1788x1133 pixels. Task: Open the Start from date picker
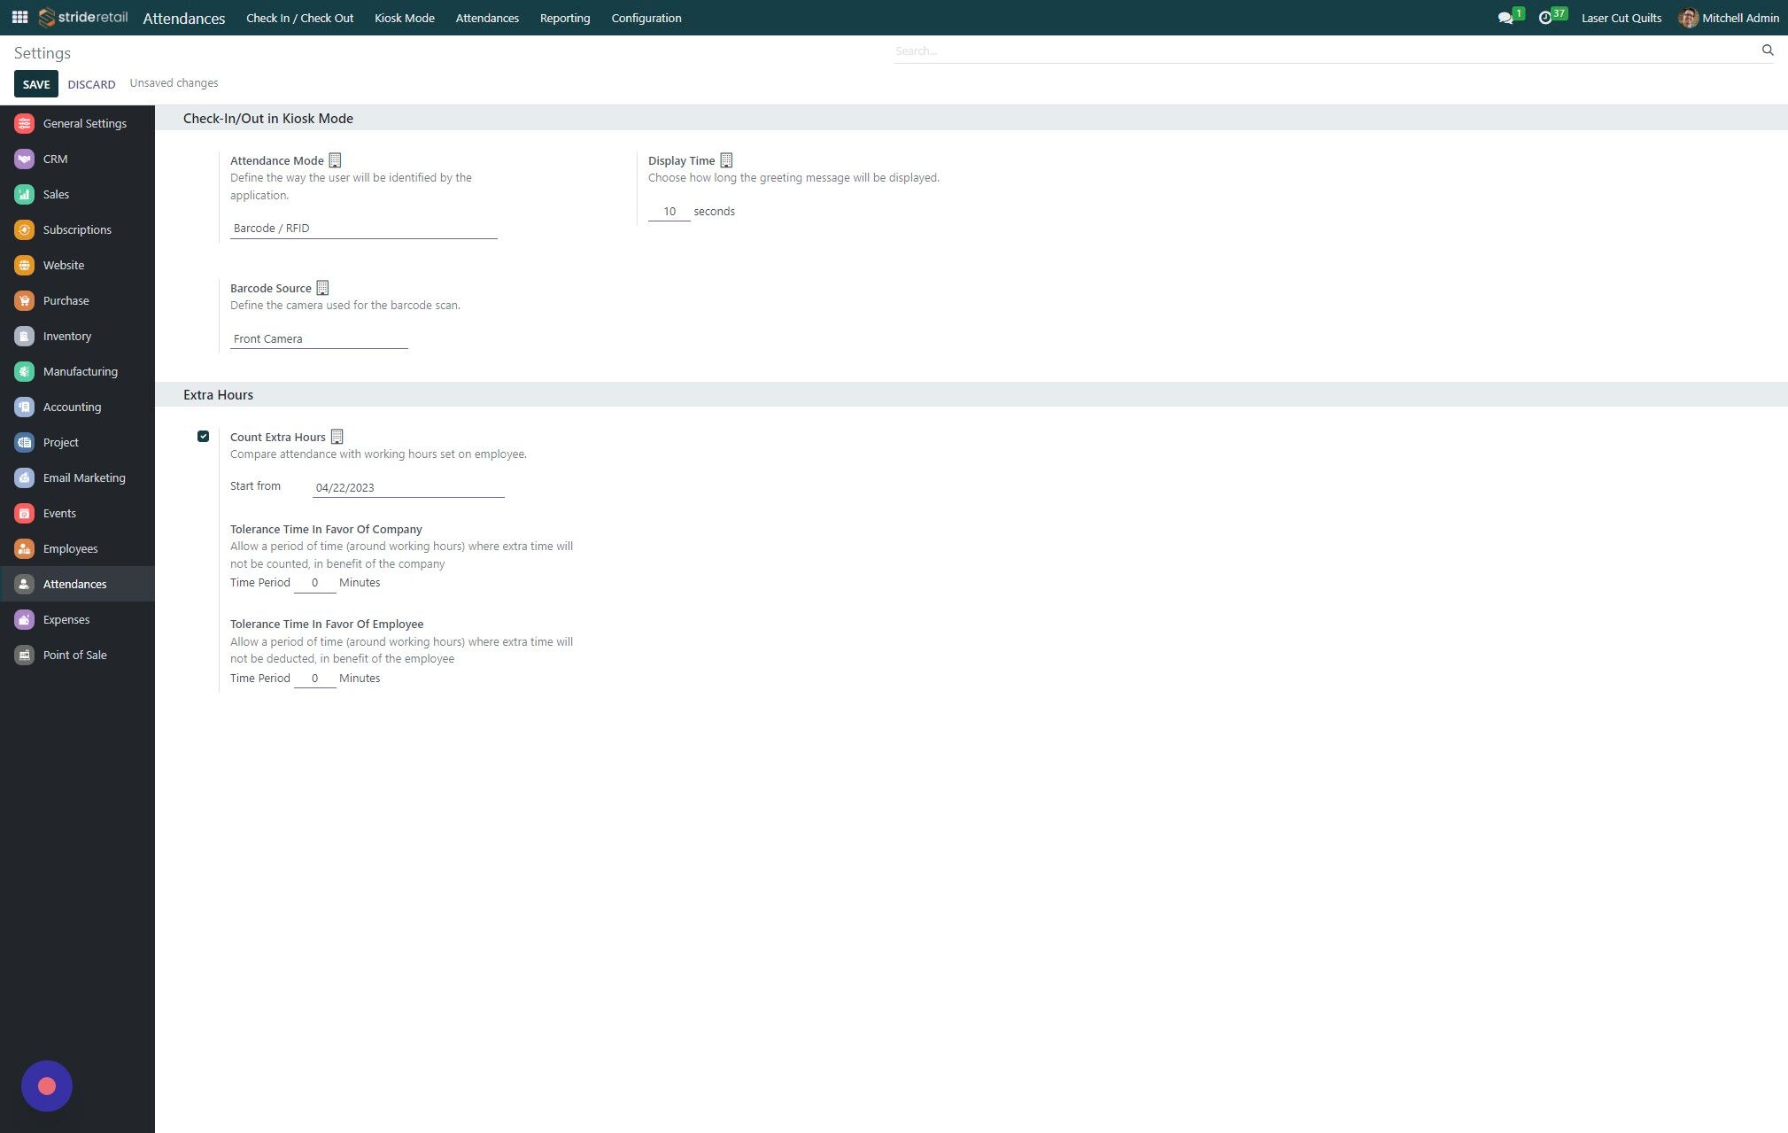tap(407, 487)
